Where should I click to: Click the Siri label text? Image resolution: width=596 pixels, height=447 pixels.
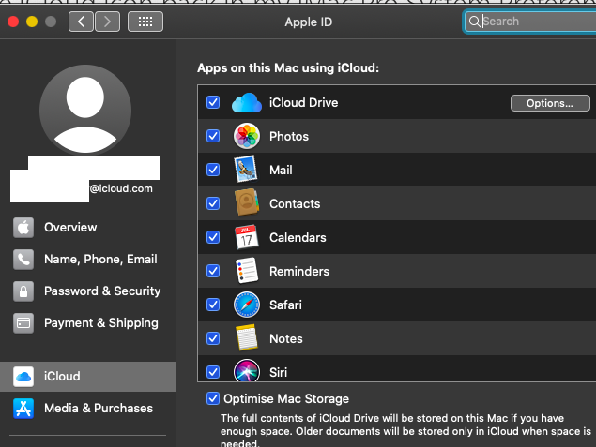tap(278, 372)
